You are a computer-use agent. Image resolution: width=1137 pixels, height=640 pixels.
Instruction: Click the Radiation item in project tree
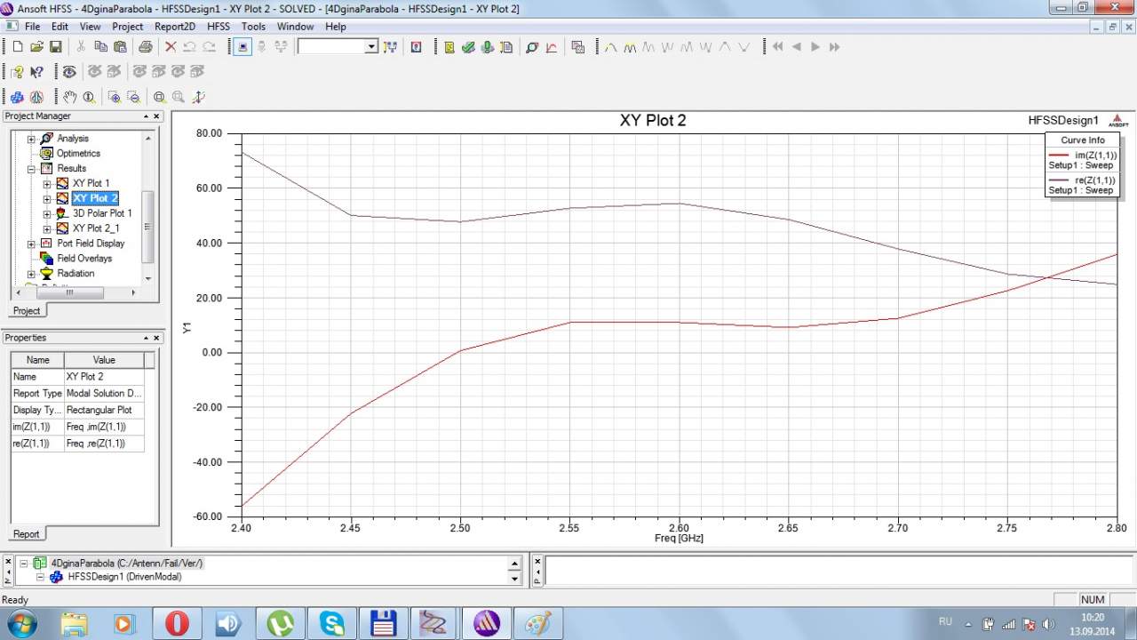click(x=76, y=274)
